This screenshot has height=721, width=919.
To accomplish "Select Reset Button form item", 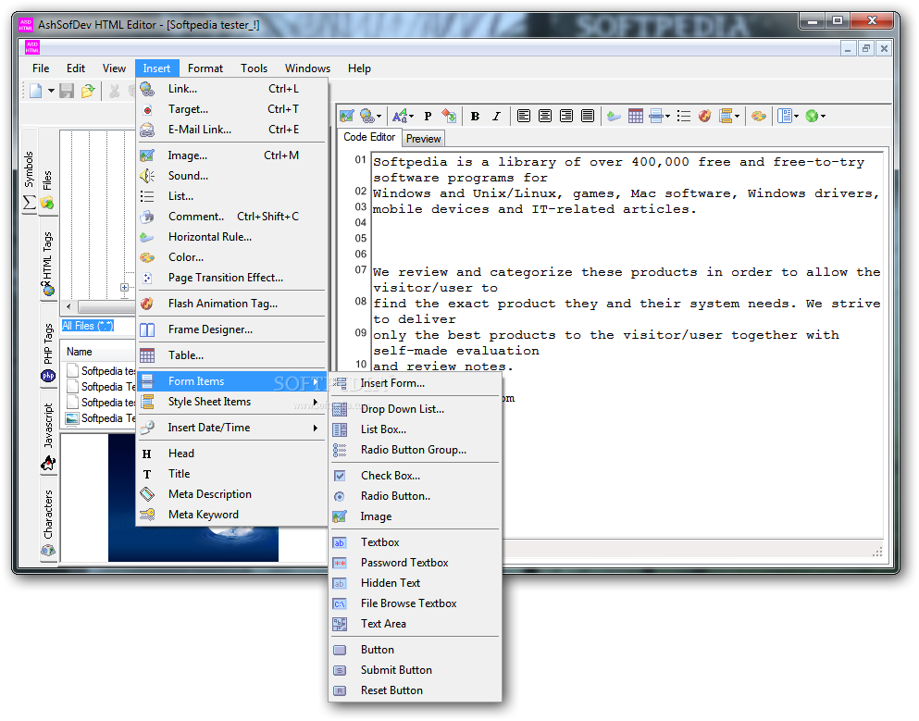I will [415, 690].
